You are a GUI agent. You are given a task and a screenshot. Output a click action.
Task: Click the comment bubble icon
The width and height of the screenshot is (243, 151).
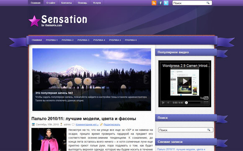[x=73, y=125]
